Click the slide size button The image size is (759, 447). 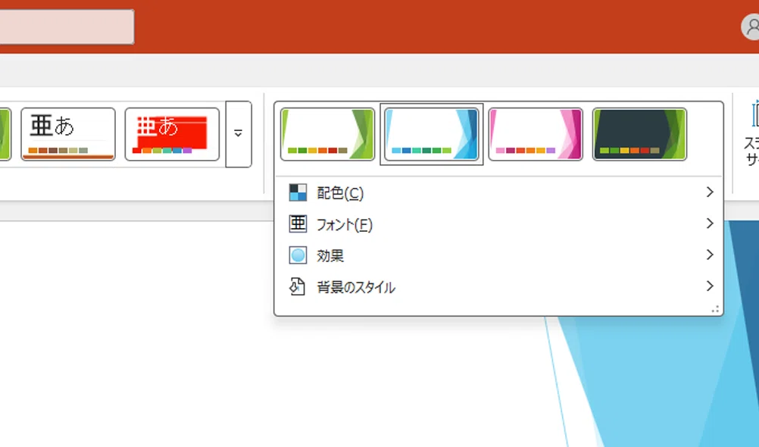pyautogui.click(x=751, y=133)
